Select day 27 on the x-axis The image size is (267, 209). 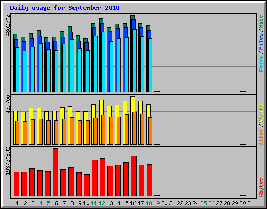219,203
